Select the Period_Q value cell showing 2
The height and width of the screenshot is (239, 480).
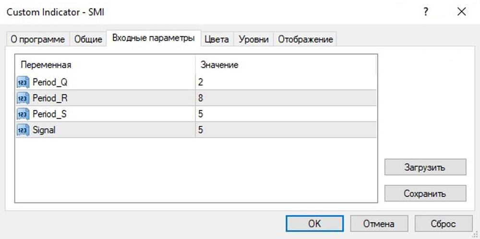click(x=285, y=82)
